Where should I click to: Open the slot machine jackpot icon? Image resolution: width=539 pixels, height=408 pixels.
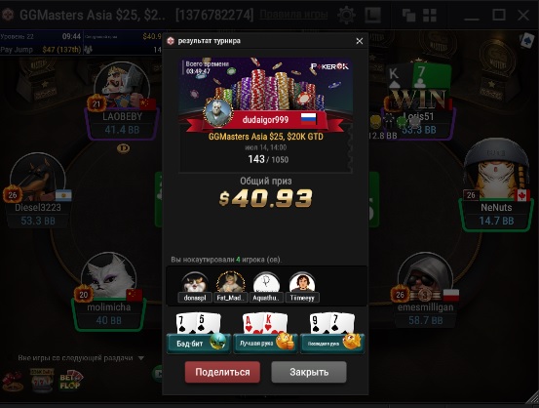42,380
